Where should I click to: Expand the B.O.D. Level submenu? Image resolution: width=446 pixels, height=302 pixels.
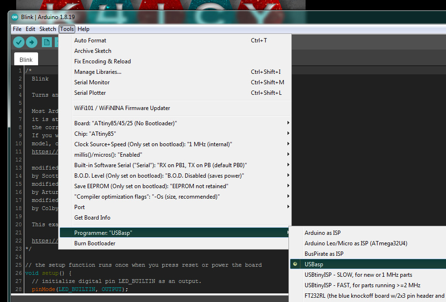tap(175, 176)
